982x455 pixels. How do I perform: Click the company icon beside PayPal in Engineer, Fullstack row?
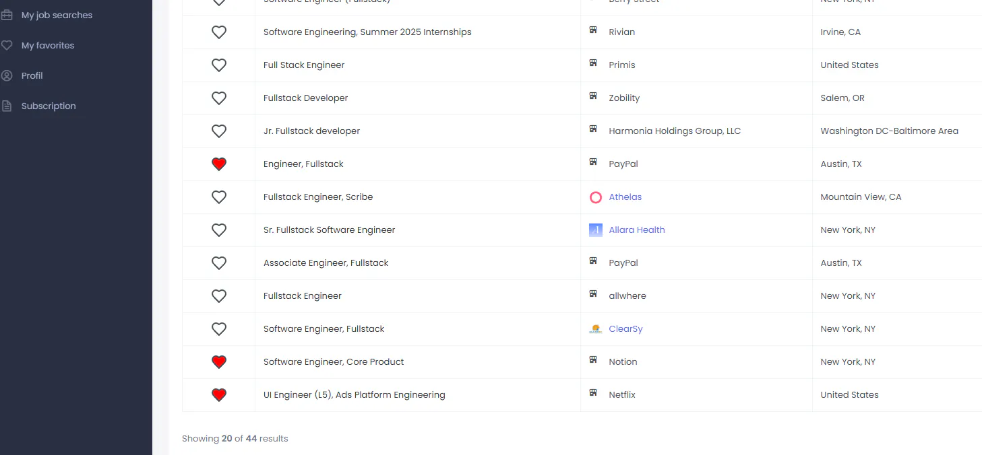point(593,162)
